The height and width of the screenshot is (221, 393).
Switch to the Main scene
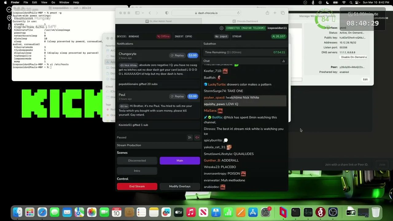pos(180,161)
